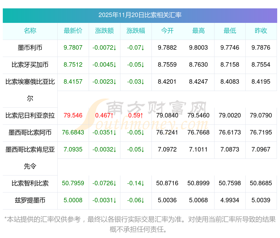Select latest price 9.7807
Viewport: 280px width, 238px height.
73,47
